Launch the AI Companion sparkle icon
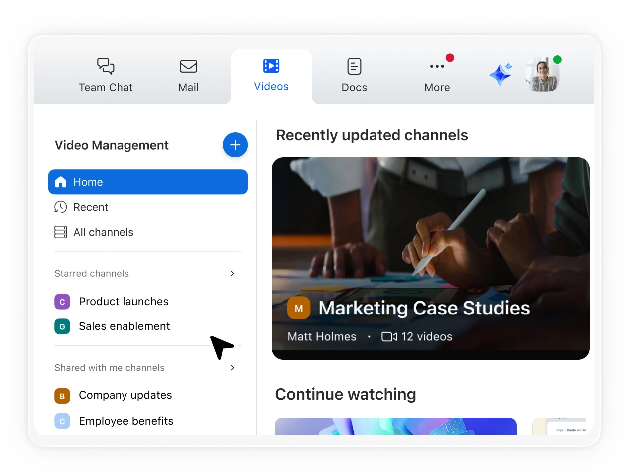Viewport: 627px width, 471px height. click(500, 75)
